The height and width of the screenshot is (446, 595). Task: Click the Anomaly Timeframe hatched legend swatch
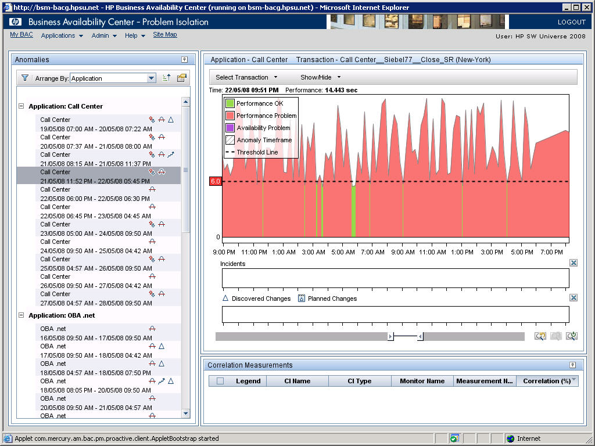click(230, 139)
